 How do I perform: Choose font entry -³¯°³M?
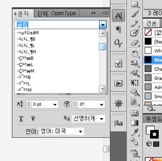pos(57,90)
